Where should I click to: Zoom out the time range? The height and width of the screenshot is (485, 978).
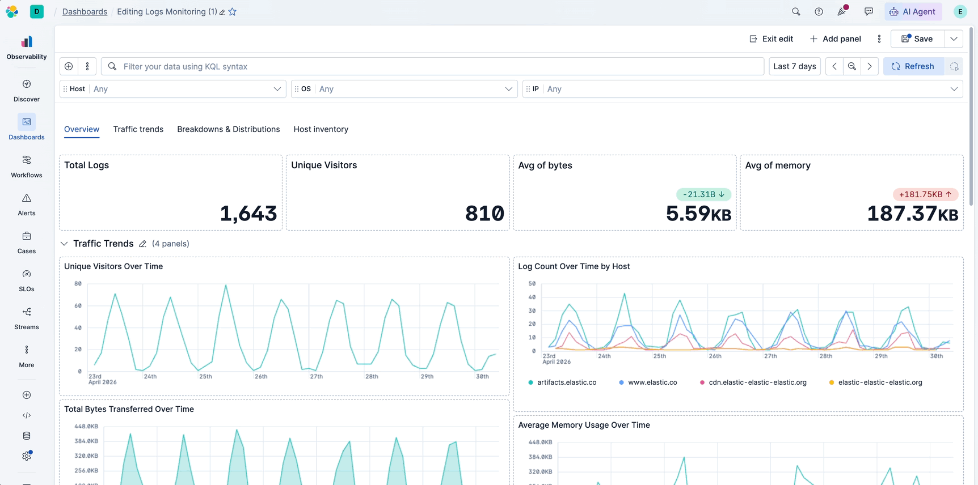point(852,66)
